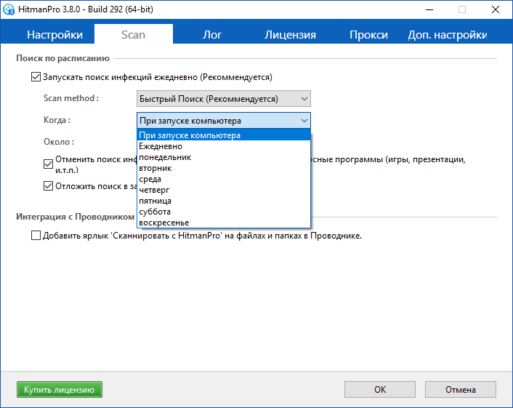Collapse the Когда combo box
This screenshot has width=513, height=408.
tap(224, 121)
